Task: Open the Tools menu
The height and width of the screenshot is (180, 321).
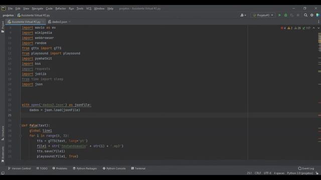Action: pos(80,8)
